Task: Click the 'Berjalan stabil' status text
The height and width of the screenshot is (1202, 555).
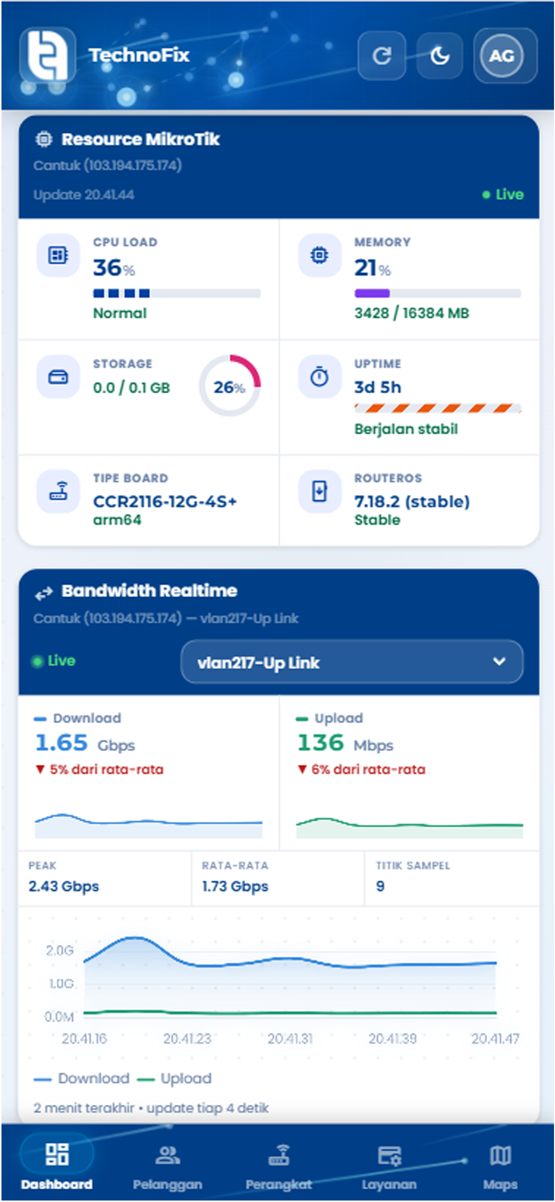Action: point(406,429)
